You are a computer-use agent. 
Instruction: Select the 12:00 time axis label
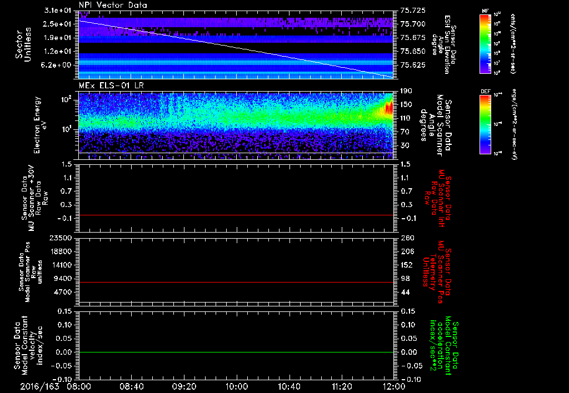point(394,385)
